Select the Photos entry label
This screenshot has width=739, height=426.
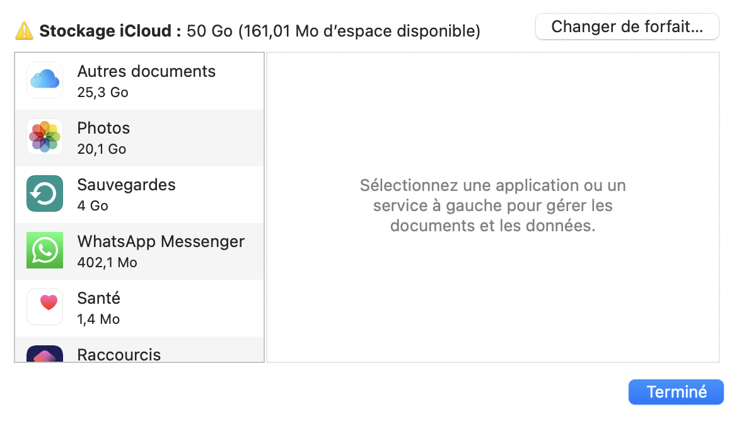(103, 129)
